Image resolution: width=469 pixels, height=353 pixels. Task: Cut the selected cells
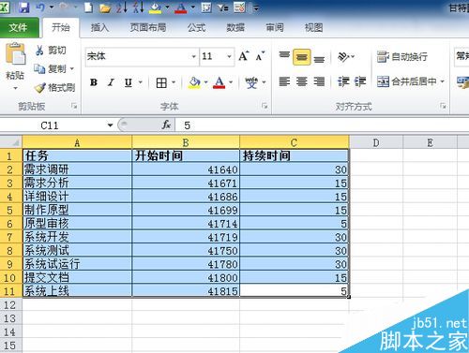tap(51, 50)
